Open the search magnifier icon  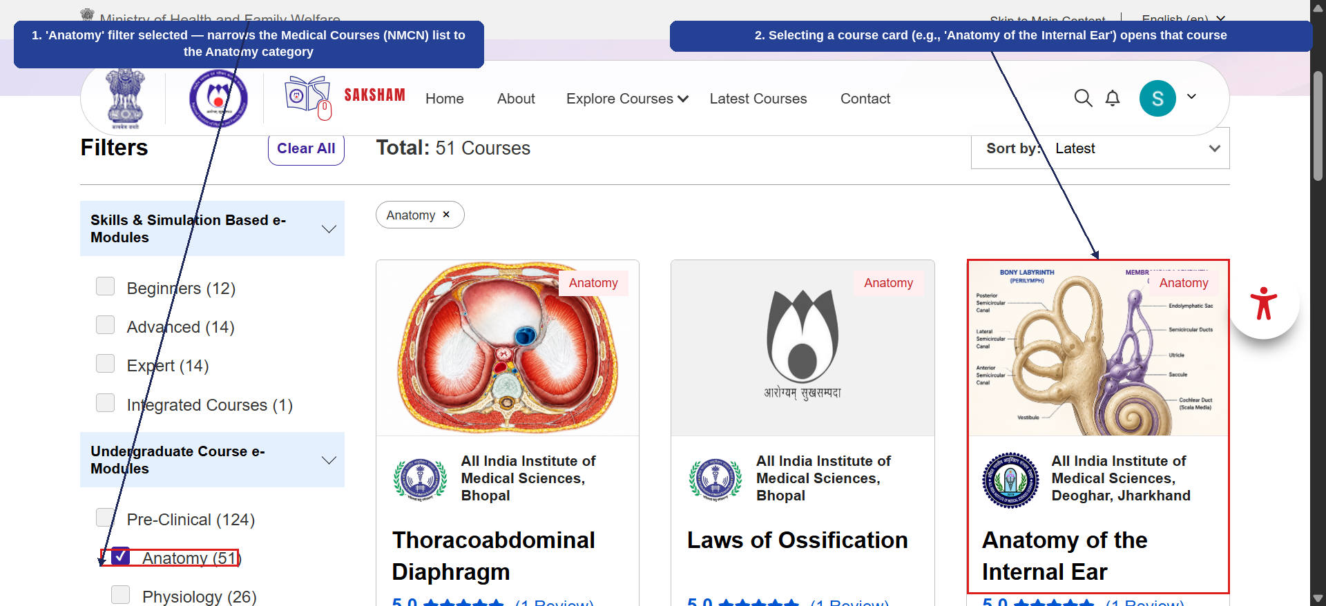click(x=1083, y=99)
